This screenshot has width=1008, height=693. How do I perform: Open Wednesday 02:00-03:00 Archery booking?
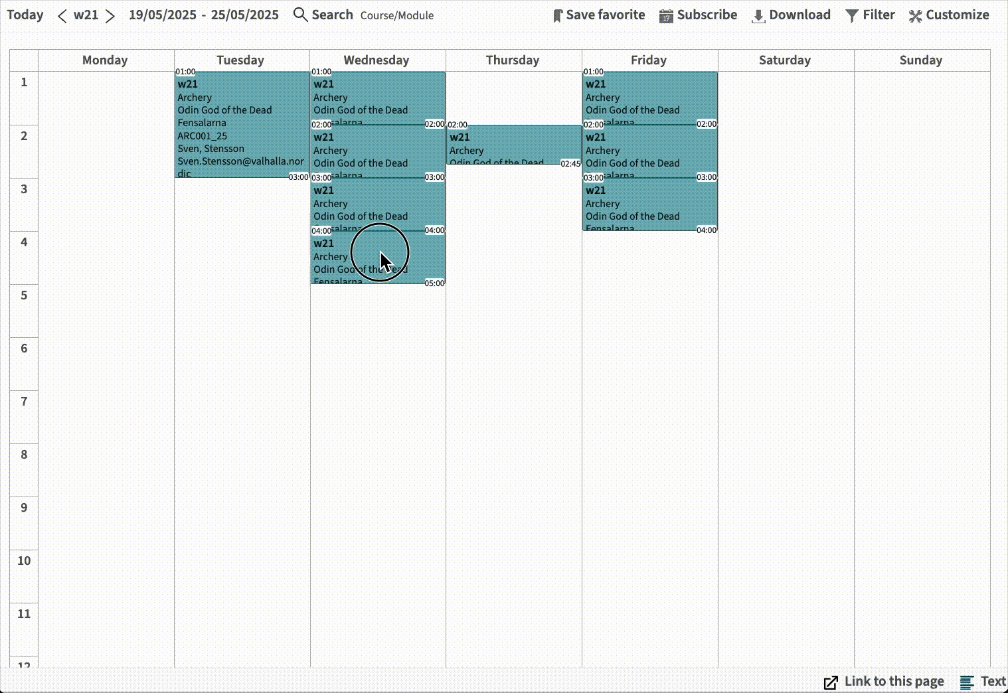(x=378, y=151)
